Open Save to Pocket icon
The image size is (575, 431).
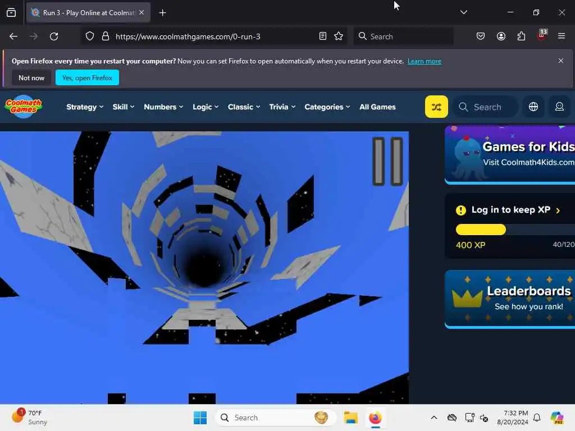[481, 36]
